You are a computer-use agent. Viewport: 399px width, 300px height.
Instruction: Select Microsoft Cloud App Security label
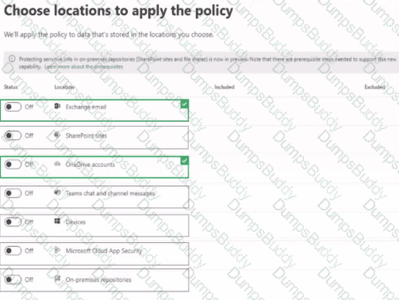click(x=104, y=251)
